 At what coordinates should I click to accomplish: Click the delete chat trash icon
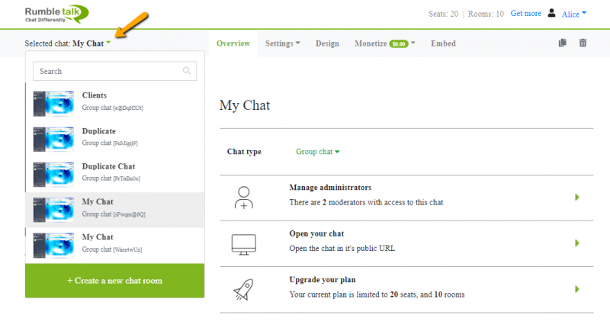583,43
